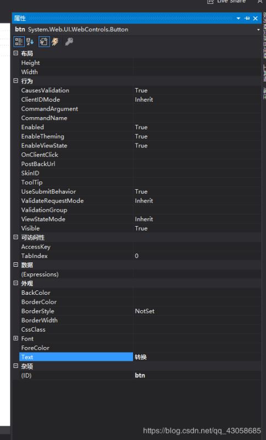The image size is (266, 440).
Task: Close the properties panel
Action: 256,18
